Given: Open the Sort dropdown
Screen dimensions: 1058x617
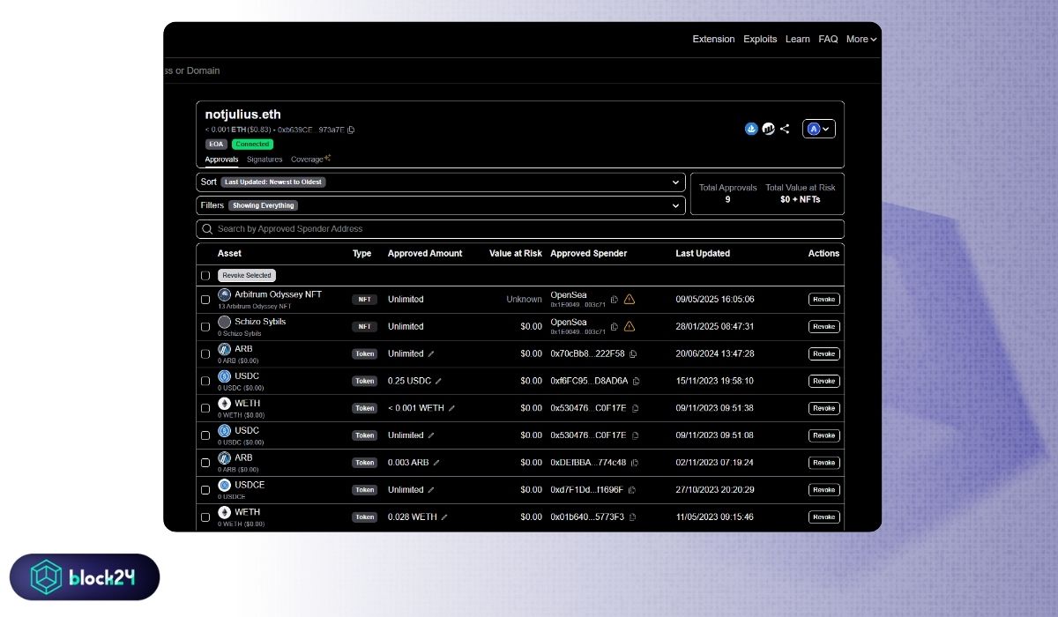Looking at the screenshot, I should pyautogui.click(x=441, y=182).
